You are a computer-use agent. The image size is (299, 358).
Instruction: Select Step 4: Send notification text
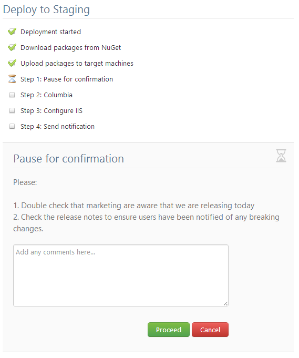[57, 126]
